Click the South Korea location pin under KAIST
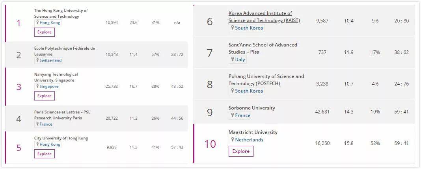This screenshot has height=169, width=421. [x=232, y=28]
